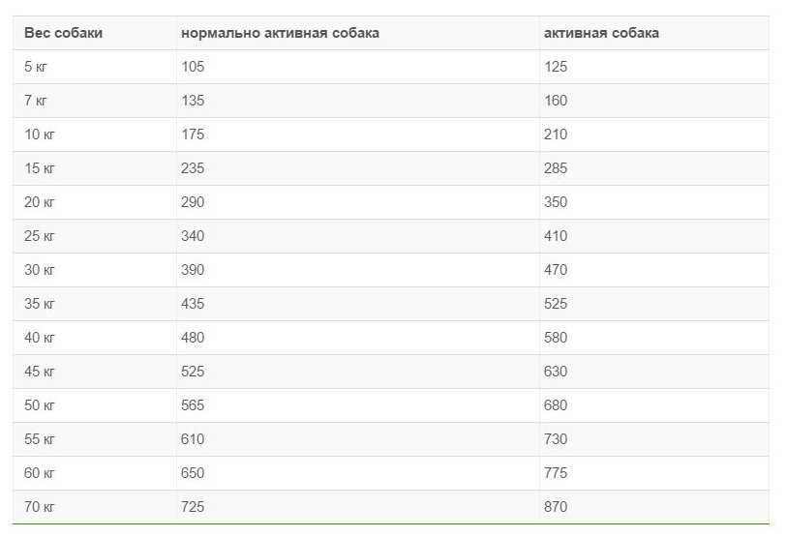Select active dog value 870
This screenshot has height=538, width=786.
[x=556, y=507]
